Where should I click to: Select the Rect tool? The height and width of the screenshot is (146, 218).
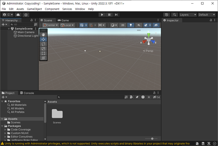coord(43,53)
